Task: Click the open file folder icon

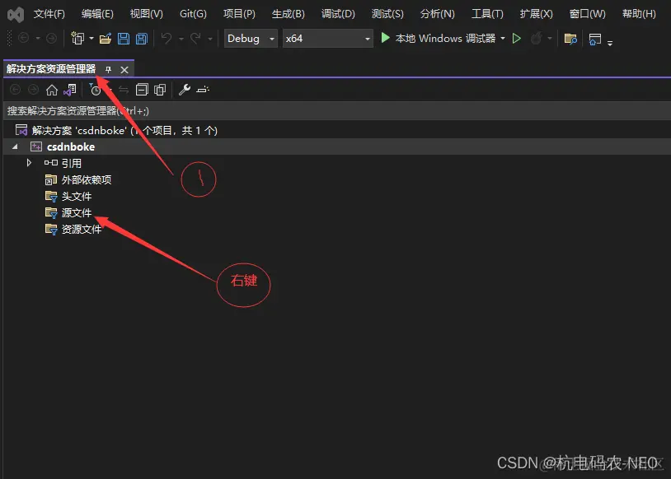Action: click(x=106, y=39)
